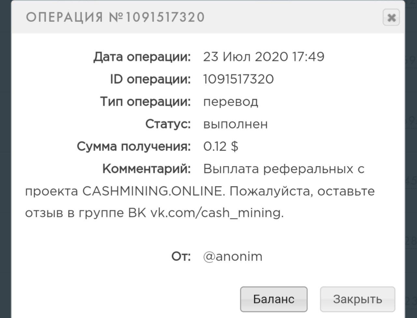Click the Статус label
The width and height of the screenshot is (417, 318).
[168, 124]
